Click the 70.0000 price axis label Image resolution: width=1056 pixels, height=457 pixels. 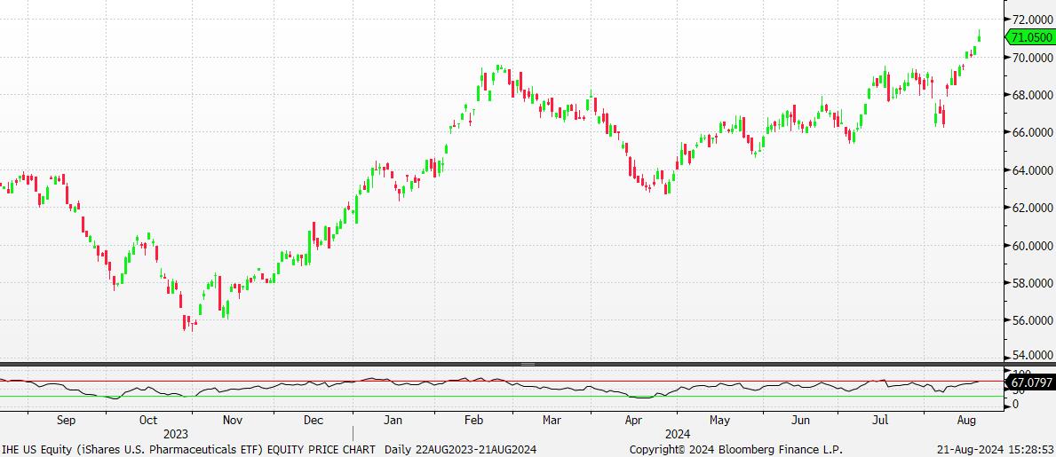coord(1032,57)
